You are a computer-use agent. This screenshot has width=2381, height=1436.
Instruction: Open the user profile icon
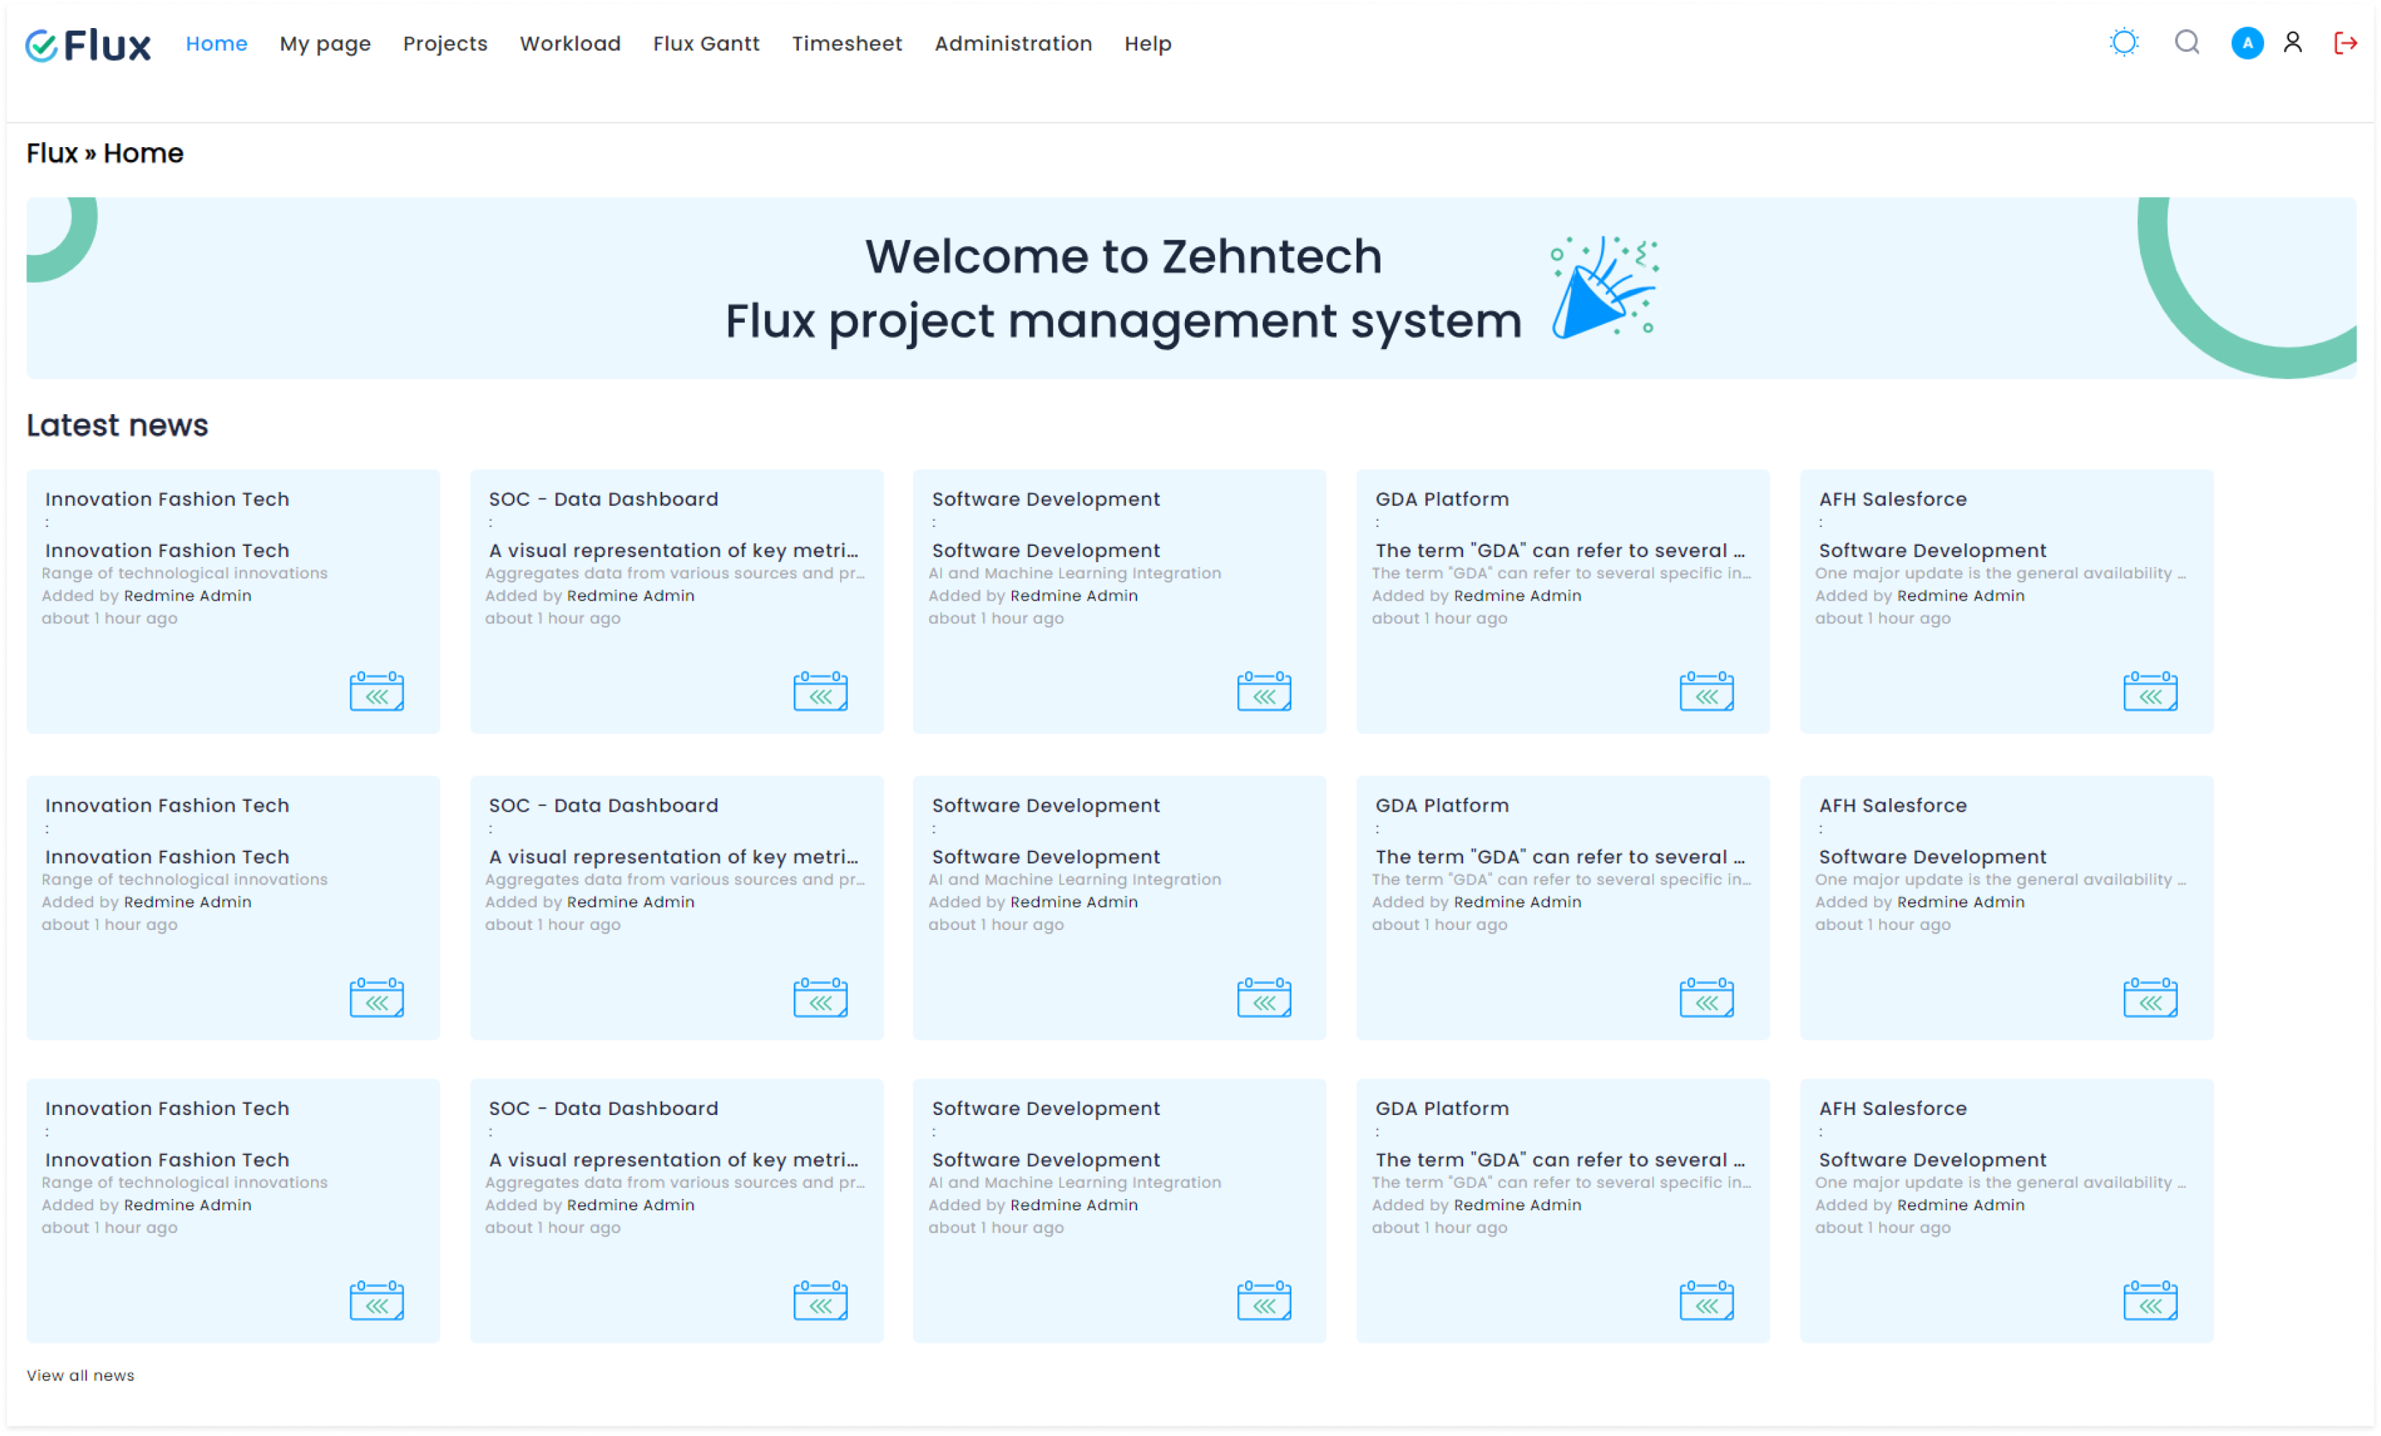tap(2293, 43)
